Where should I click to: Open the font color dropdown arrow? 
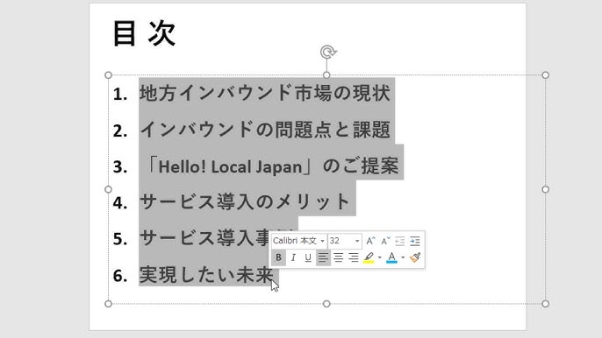(x=403, y=257)
